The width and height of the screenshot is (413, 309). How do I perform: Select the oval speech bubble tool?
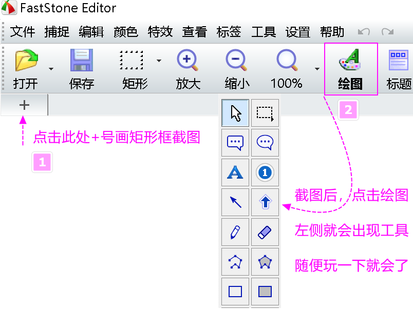[265, 143]
